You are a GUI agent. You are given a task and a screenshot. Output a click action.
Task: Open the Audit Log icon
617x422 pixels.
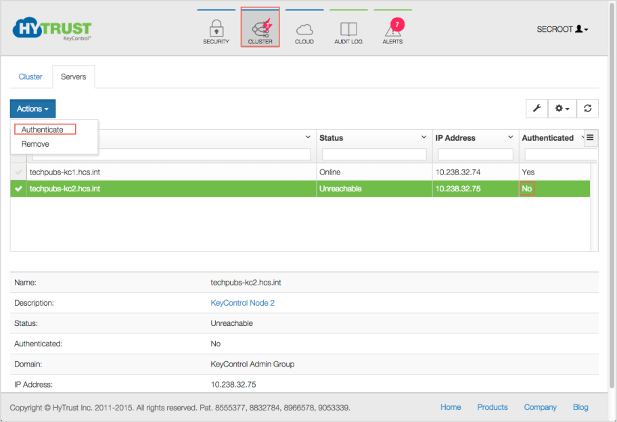(348, 32)
